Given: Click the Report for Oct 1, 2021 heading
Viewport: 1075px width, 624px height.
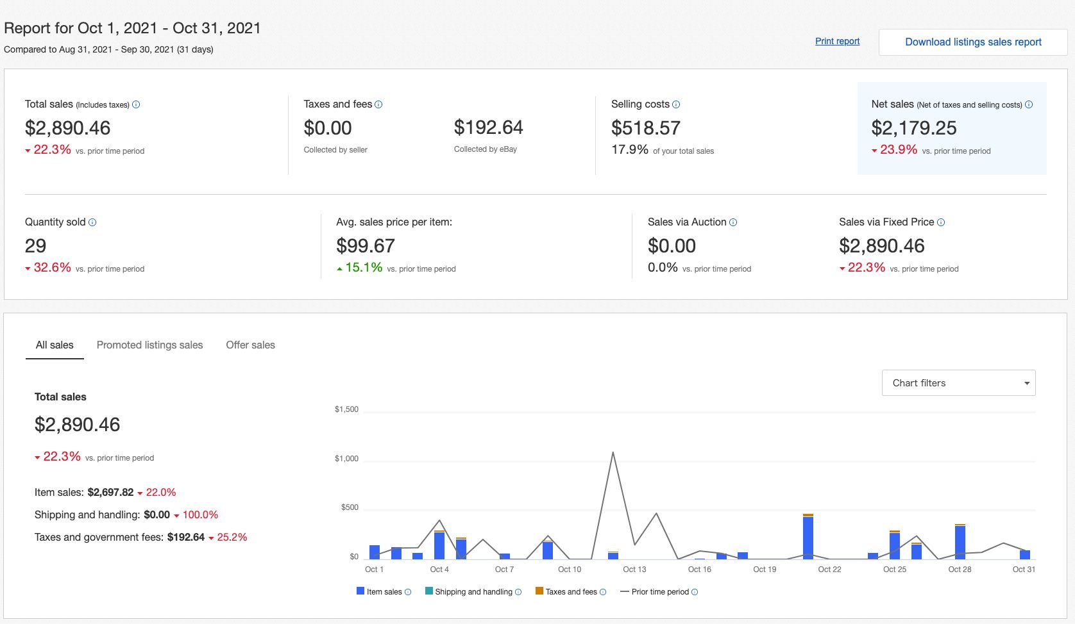Looking at the screenshot, I should tap(132, 28).
